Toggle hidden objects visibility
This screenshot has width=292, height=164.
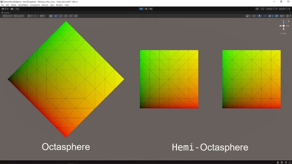click(277, 16)
